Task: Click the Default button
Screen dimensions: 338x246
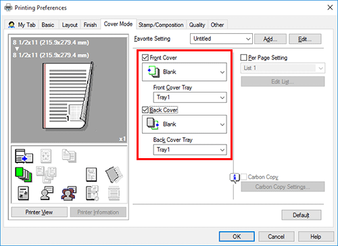Action: (x=301, y=215)
